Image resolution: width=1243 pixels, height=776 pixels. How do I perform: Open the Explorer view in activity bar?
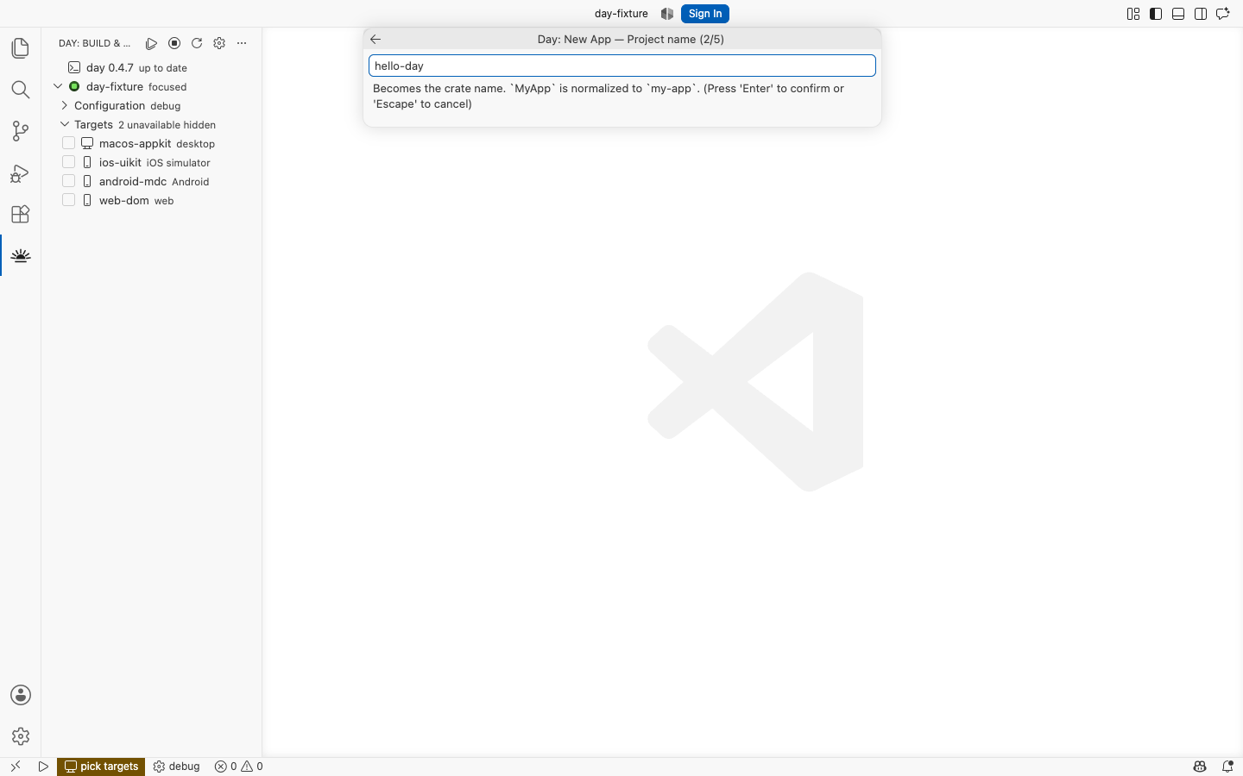point(21,48)
